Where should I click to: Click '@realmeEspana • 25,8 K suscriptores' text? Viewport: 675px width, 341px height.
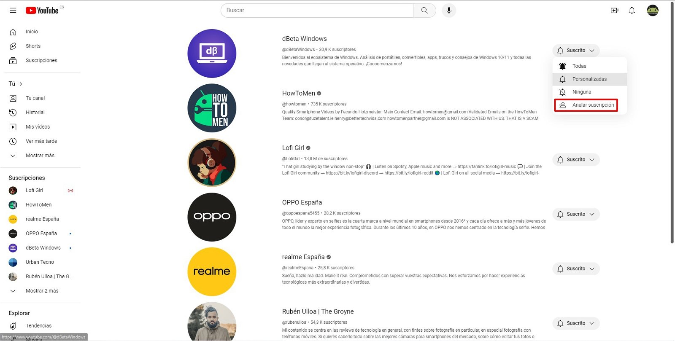pos(318,268)
